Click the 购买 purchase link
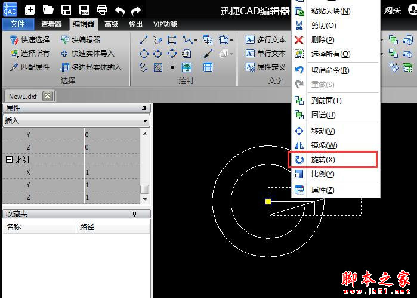This screenshot has height=298, width=417. click(x=393, y=10)
